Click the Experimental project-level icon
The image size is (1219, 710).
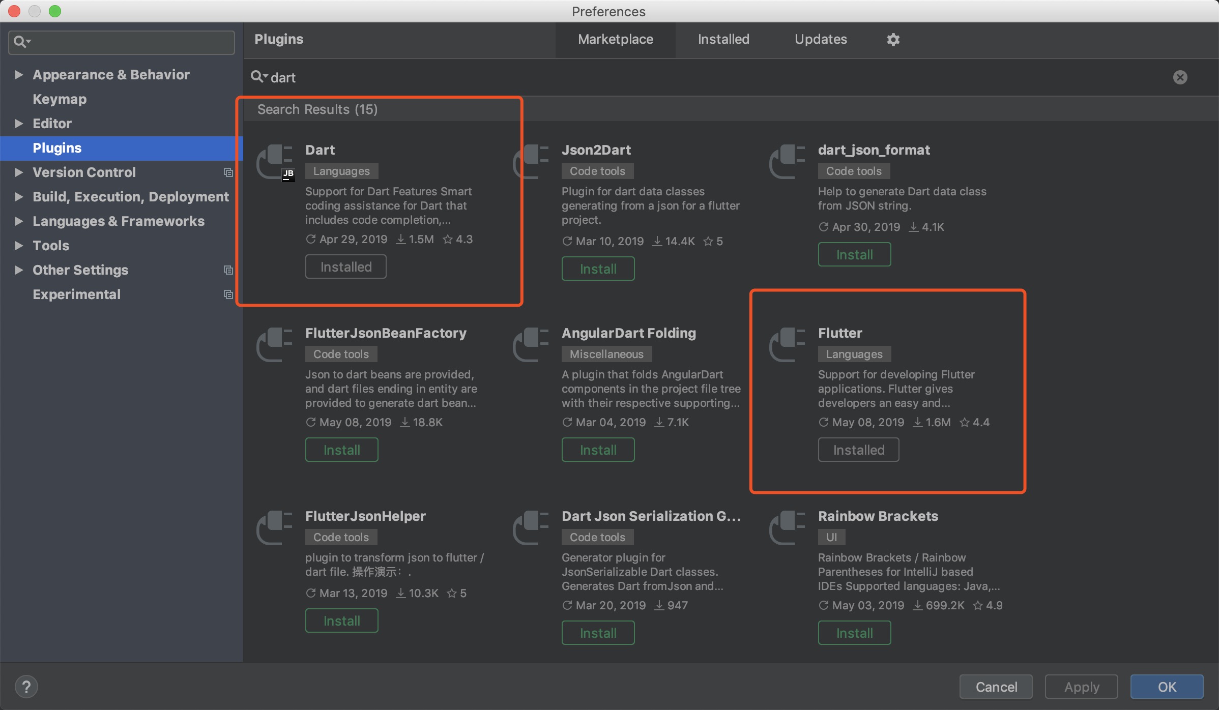(228, 294)
